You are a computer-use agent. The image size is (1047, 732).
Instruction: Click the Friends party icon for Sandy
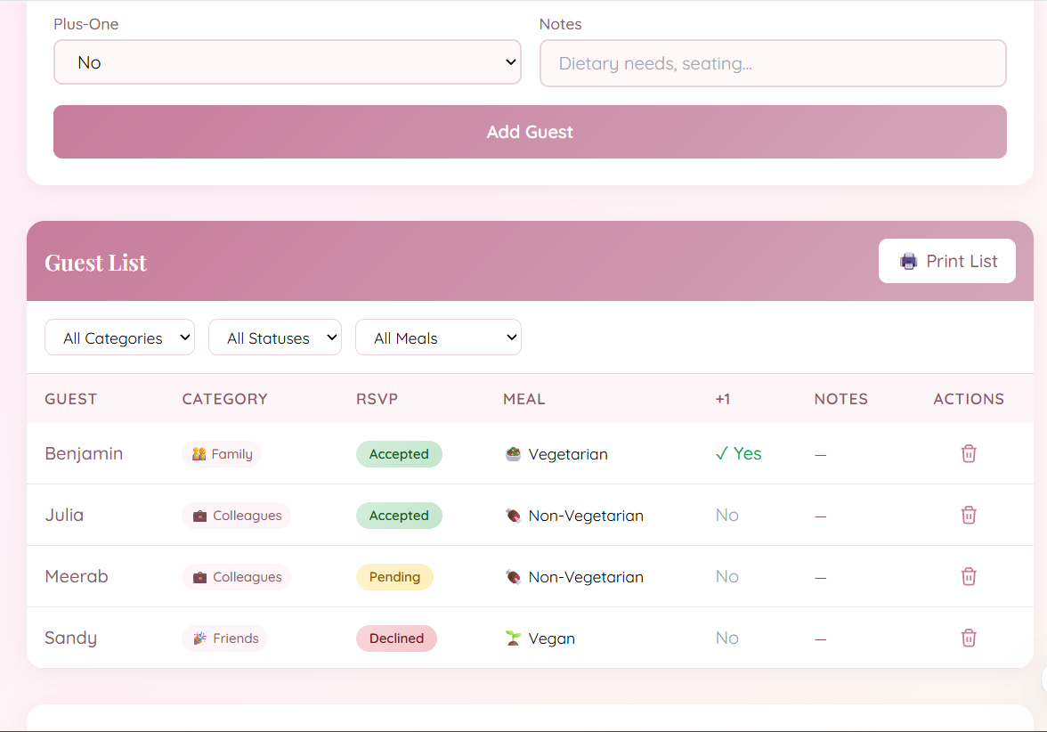[x=199, y=638]
